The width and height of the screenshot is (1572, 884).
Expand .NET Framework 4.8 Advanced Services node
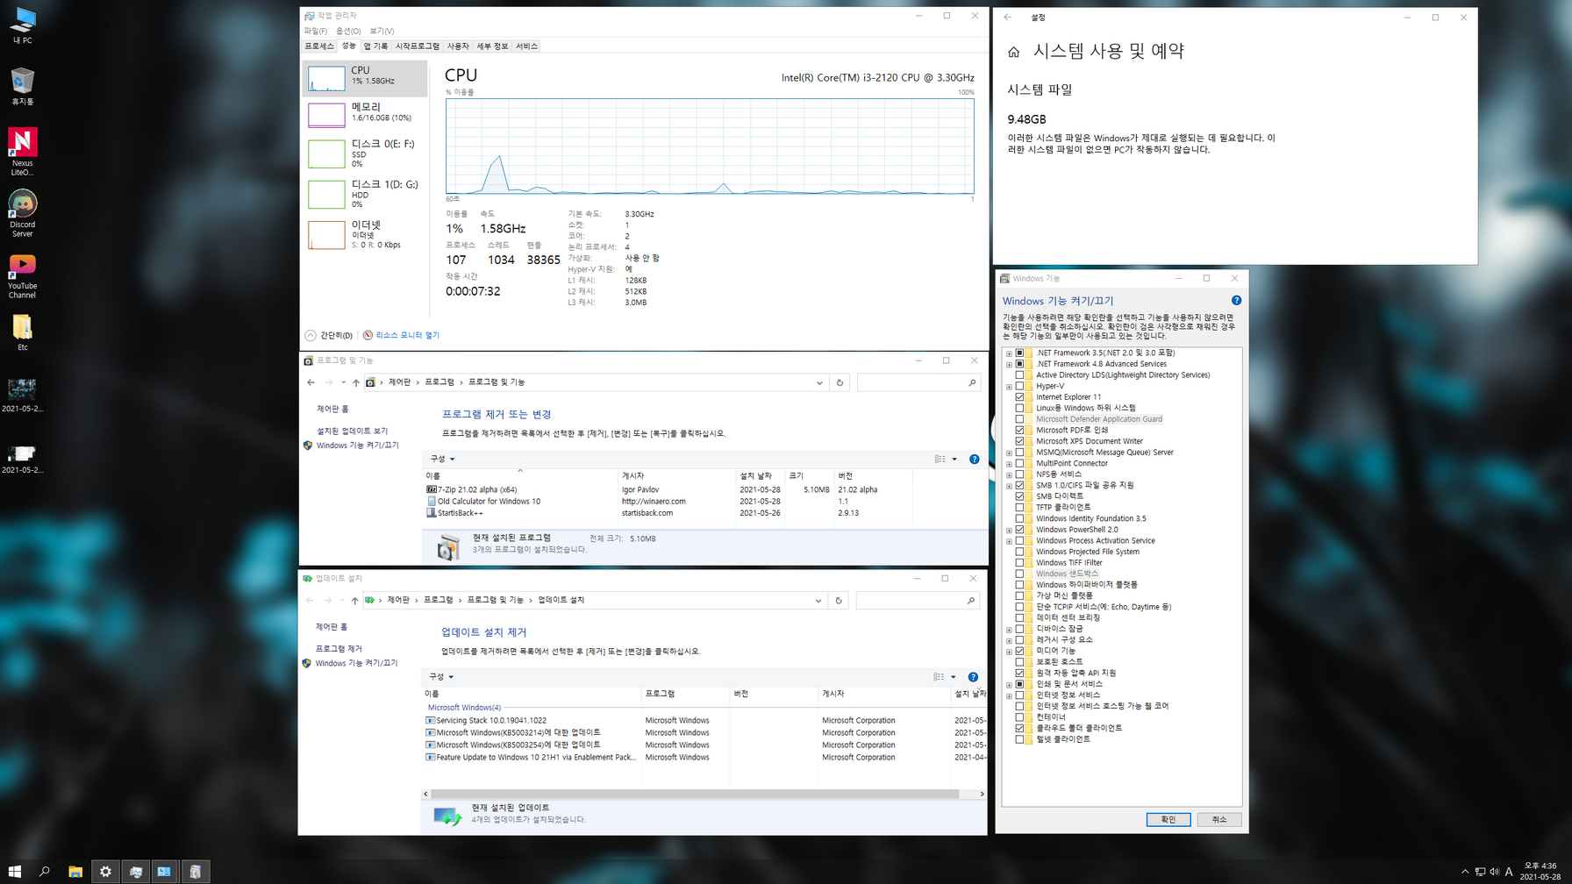click(1009, 364)
